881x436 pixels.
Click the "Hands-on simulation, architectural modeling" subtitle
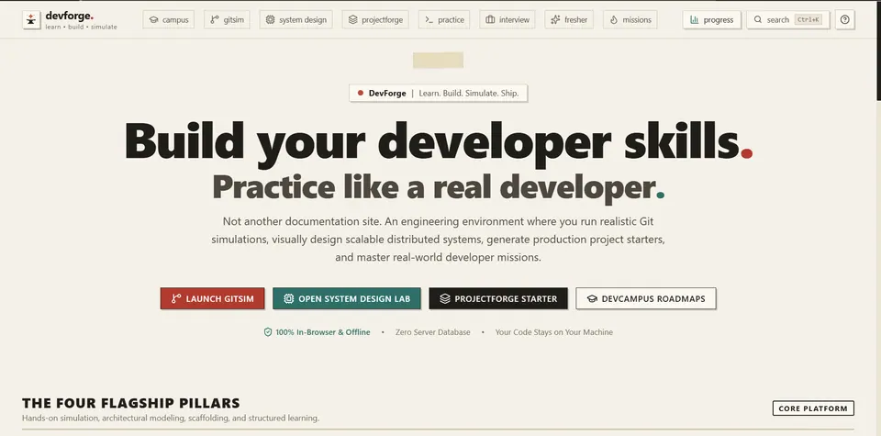pos(171,418)
